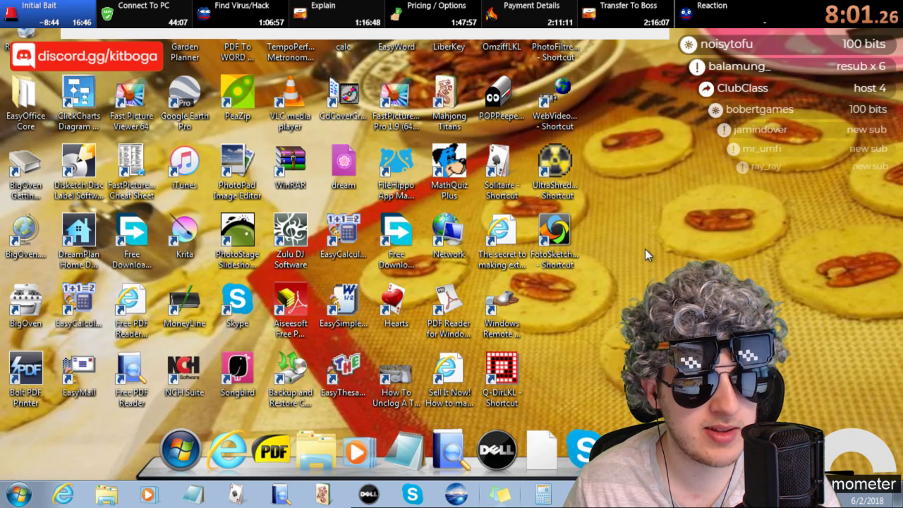Image resolution: width=903 pixels, height=508 pixels.
Task: Select the FotoSketch... Shortcut icon
Action: point(554,231)
